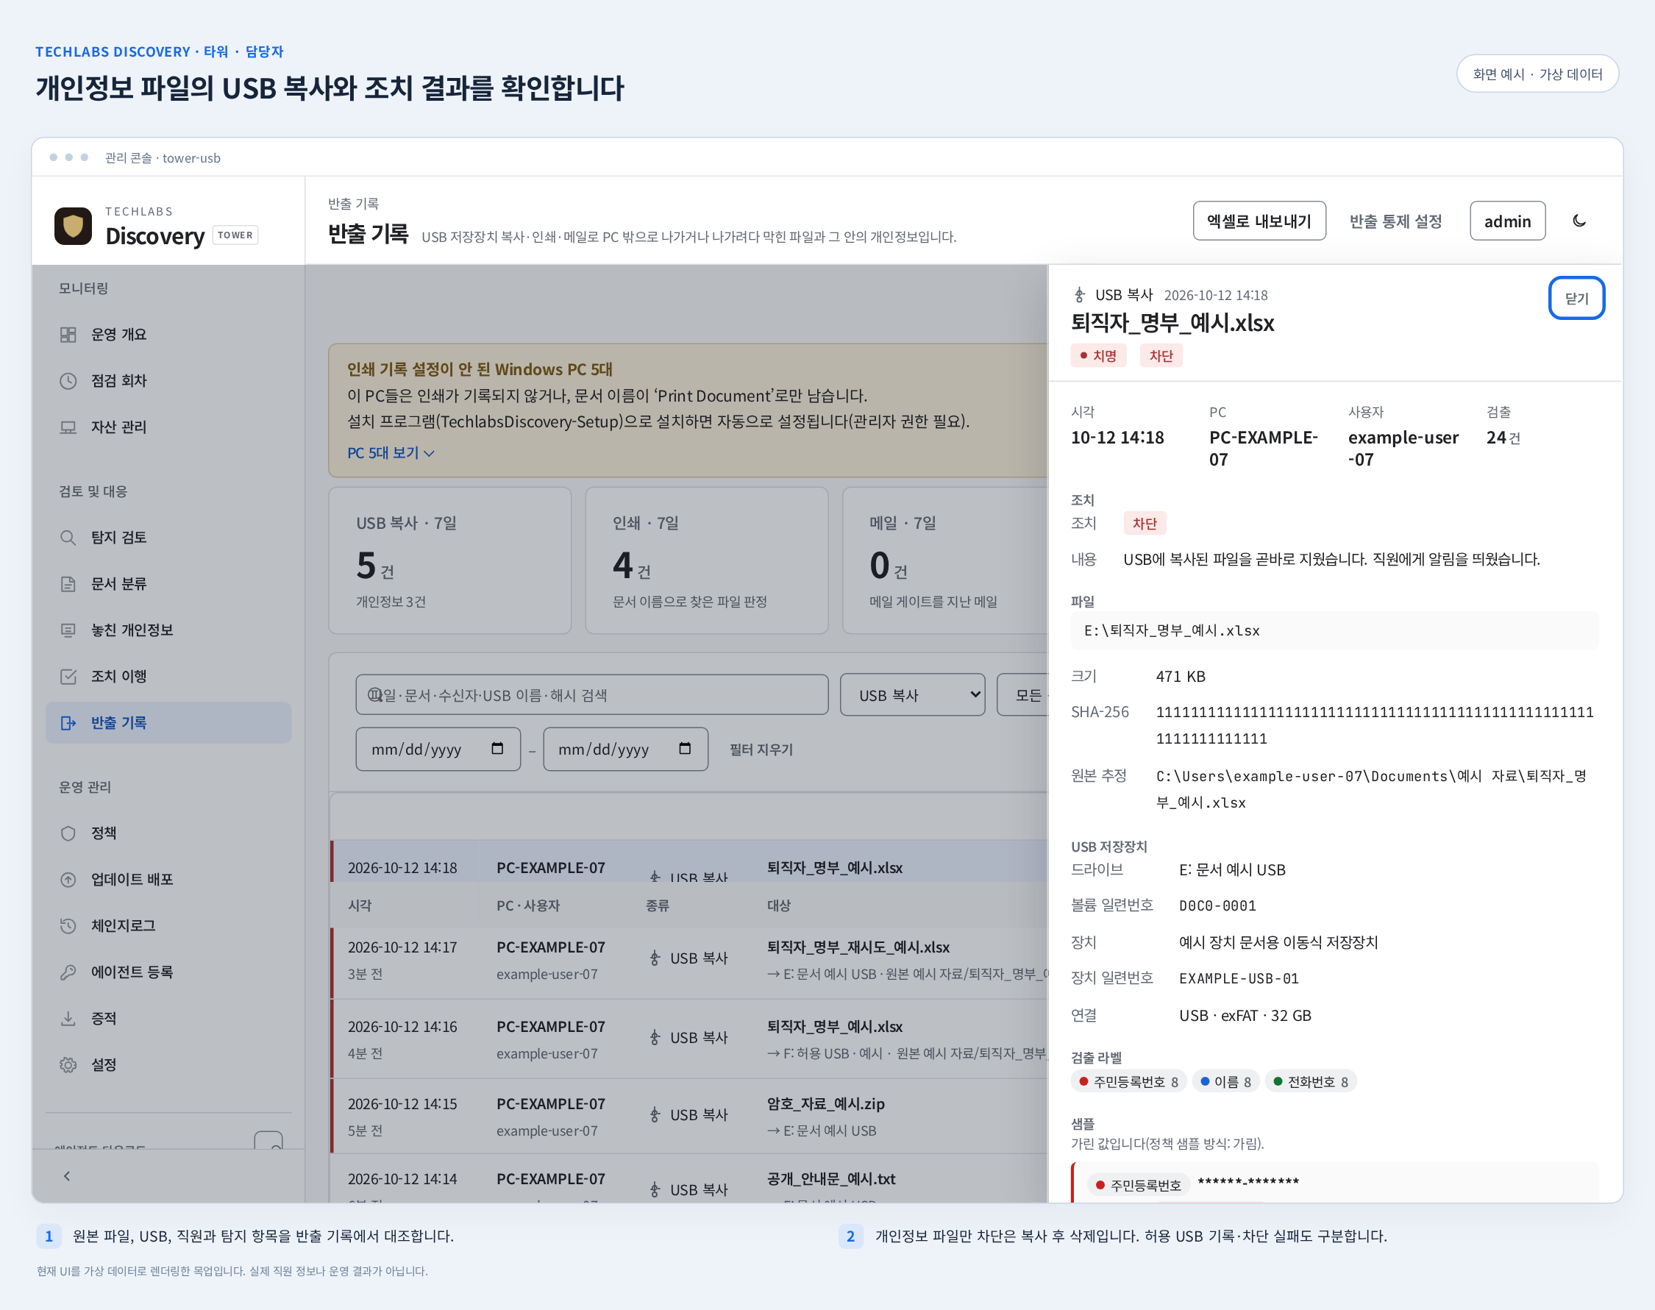
Task: Open the USB 복사 type dropdown
Action: 913,695
